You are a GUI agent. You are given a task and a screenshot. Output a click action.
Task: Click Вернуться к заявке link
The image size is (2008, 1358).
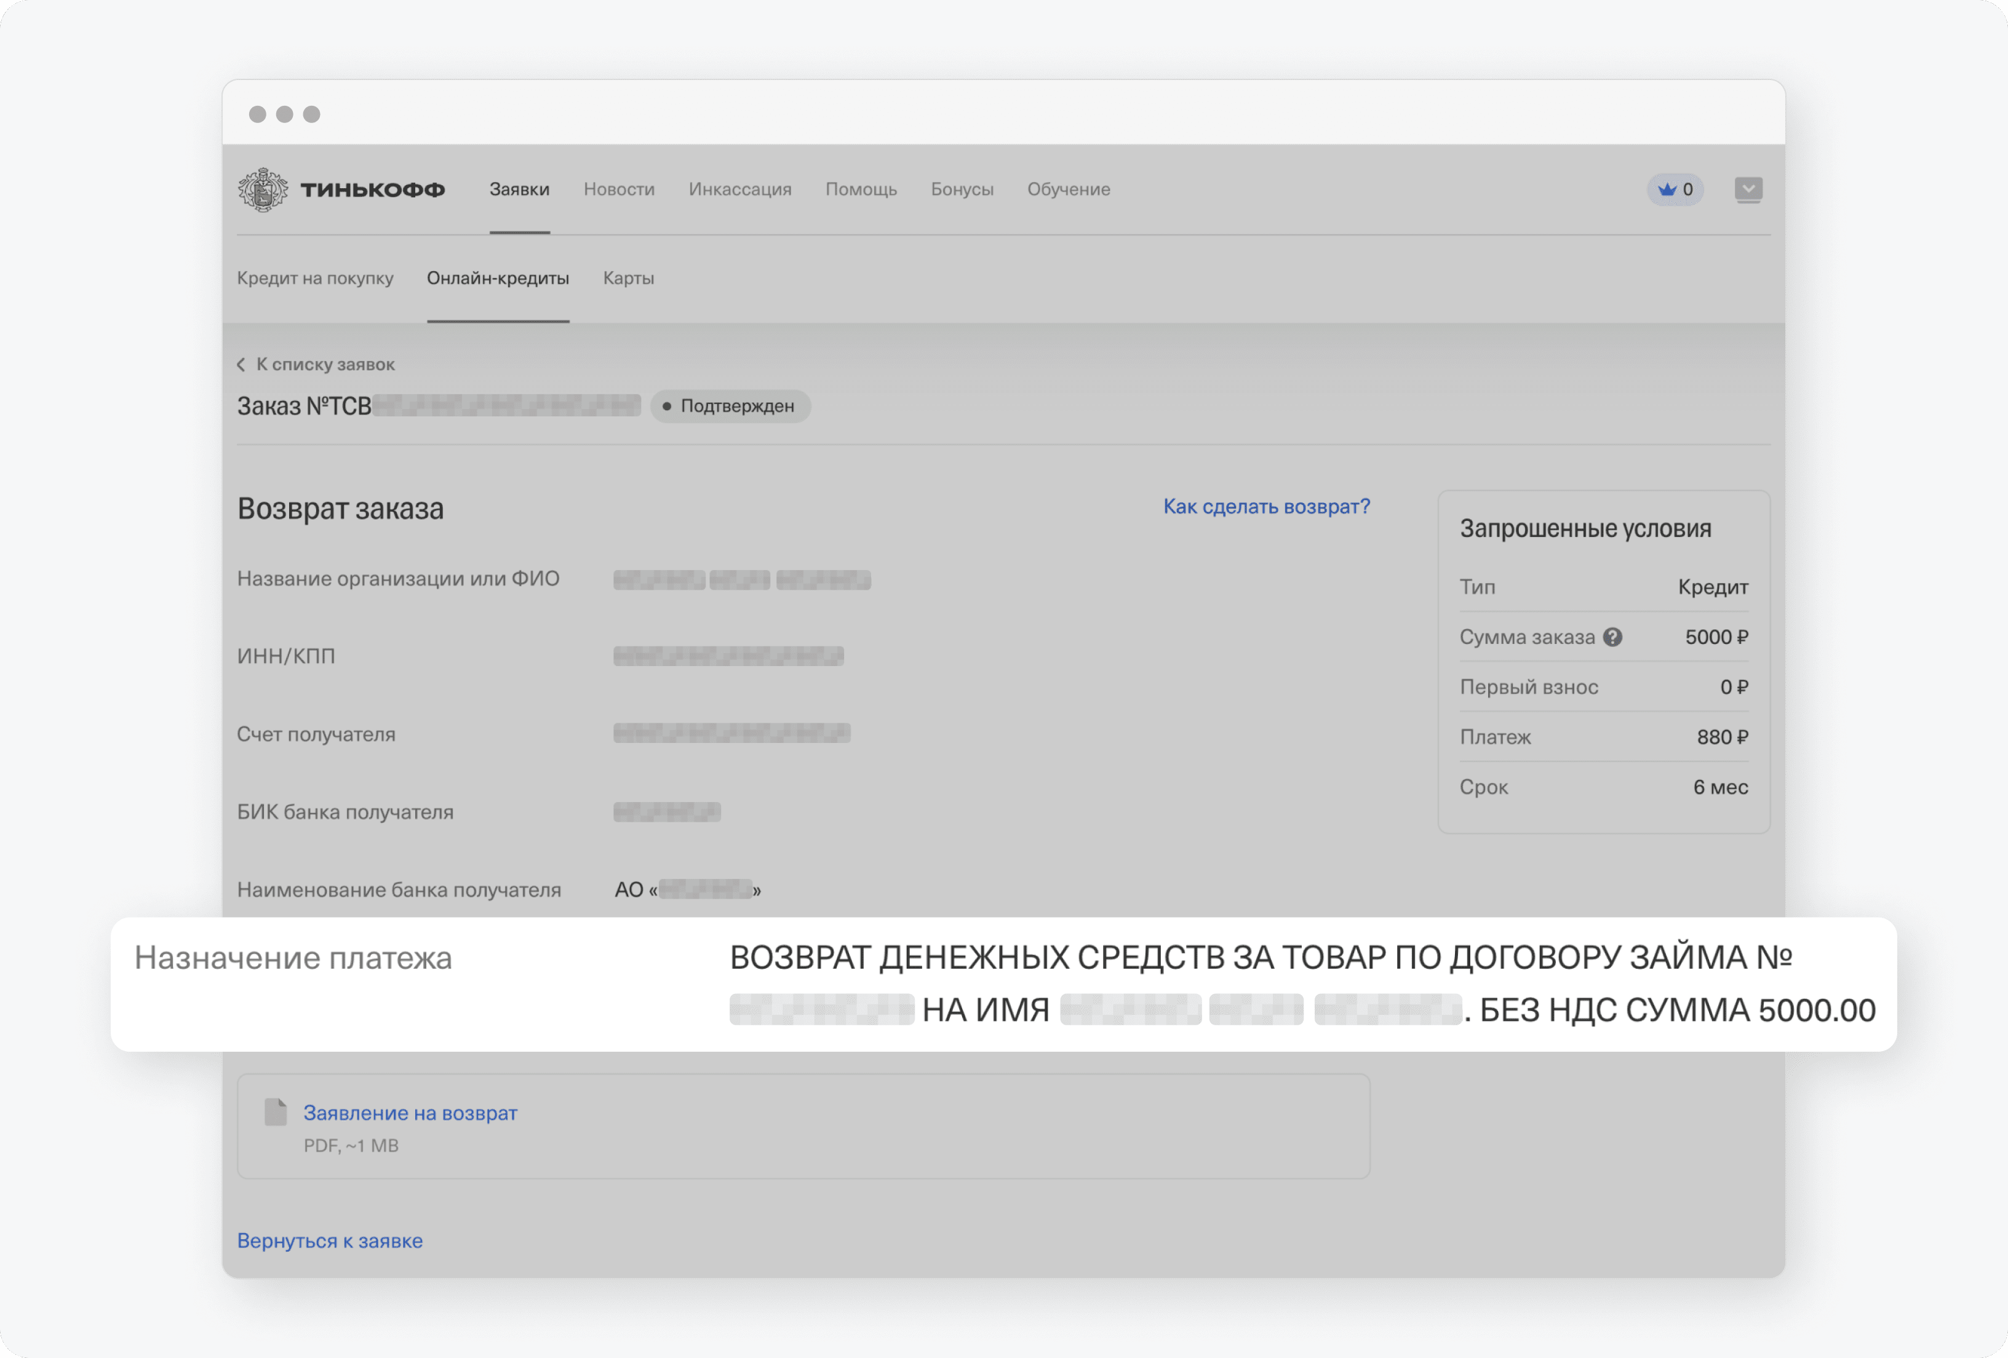click(330, 1241)
